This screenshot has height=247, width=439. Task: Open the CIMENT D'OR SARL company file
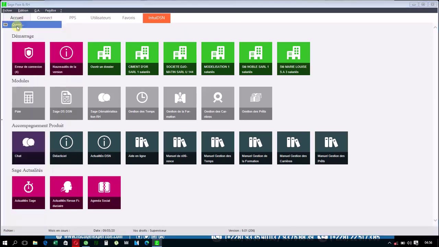142,59
